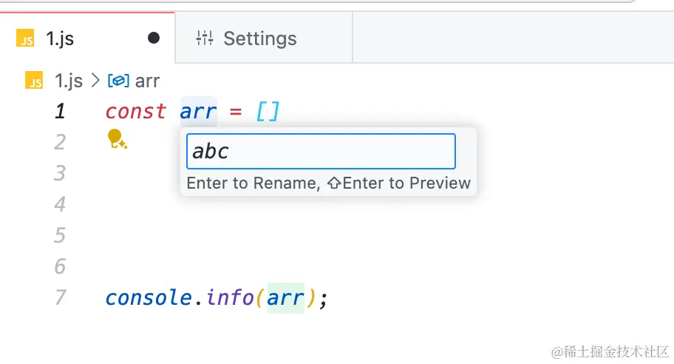The width and height of the screenshot is (674, 364).
Task: Click the const keyword on line 1
Action: pyautogui.click(x=135, y=112)
